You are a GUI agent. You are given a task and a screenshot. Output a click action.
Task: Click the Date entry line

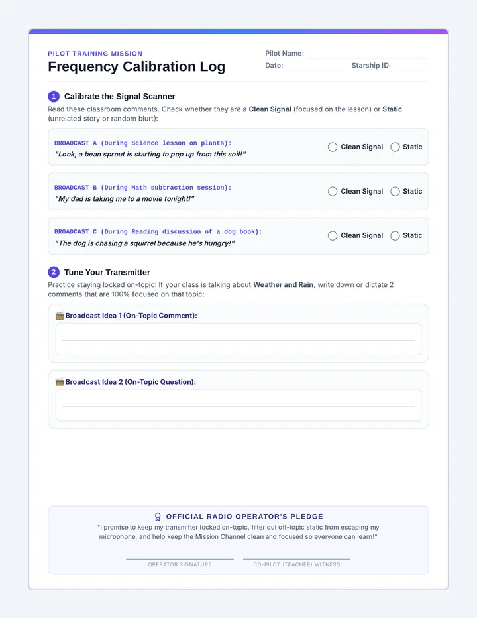click(x=315, y=66)
